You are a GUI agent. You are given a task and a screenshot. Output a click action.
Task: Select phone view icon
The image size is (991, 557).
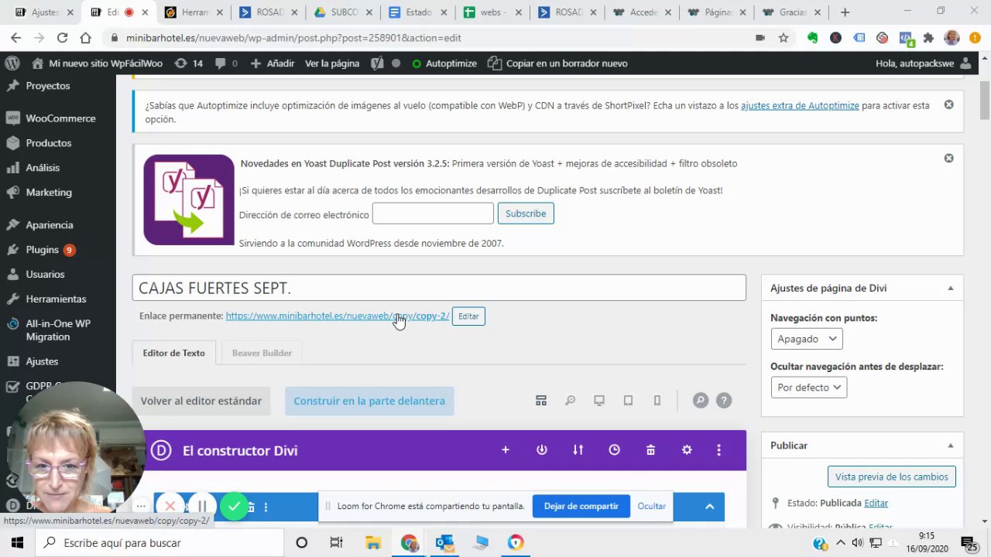(x=657, y=400)
